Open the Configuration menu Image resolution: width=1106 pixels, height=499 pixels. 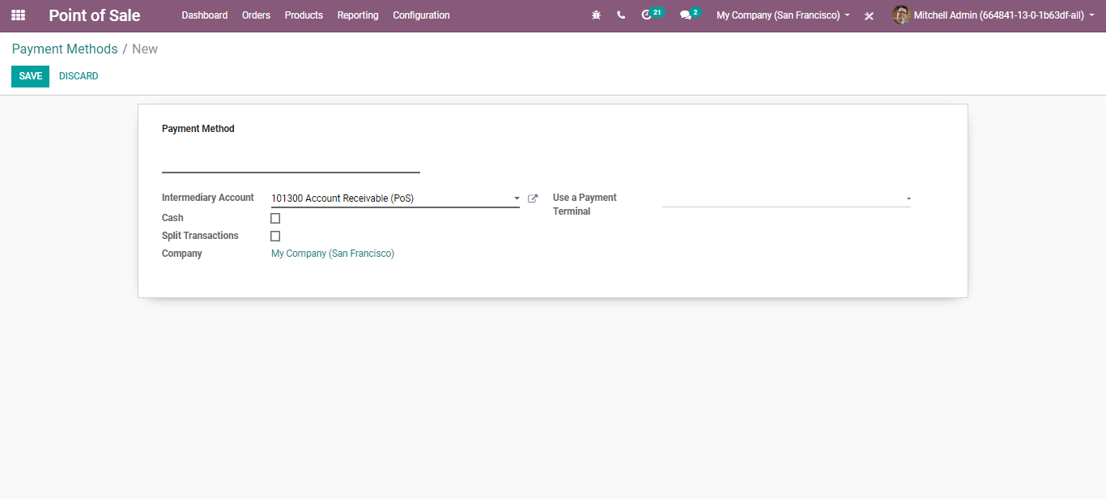[421, 15]
